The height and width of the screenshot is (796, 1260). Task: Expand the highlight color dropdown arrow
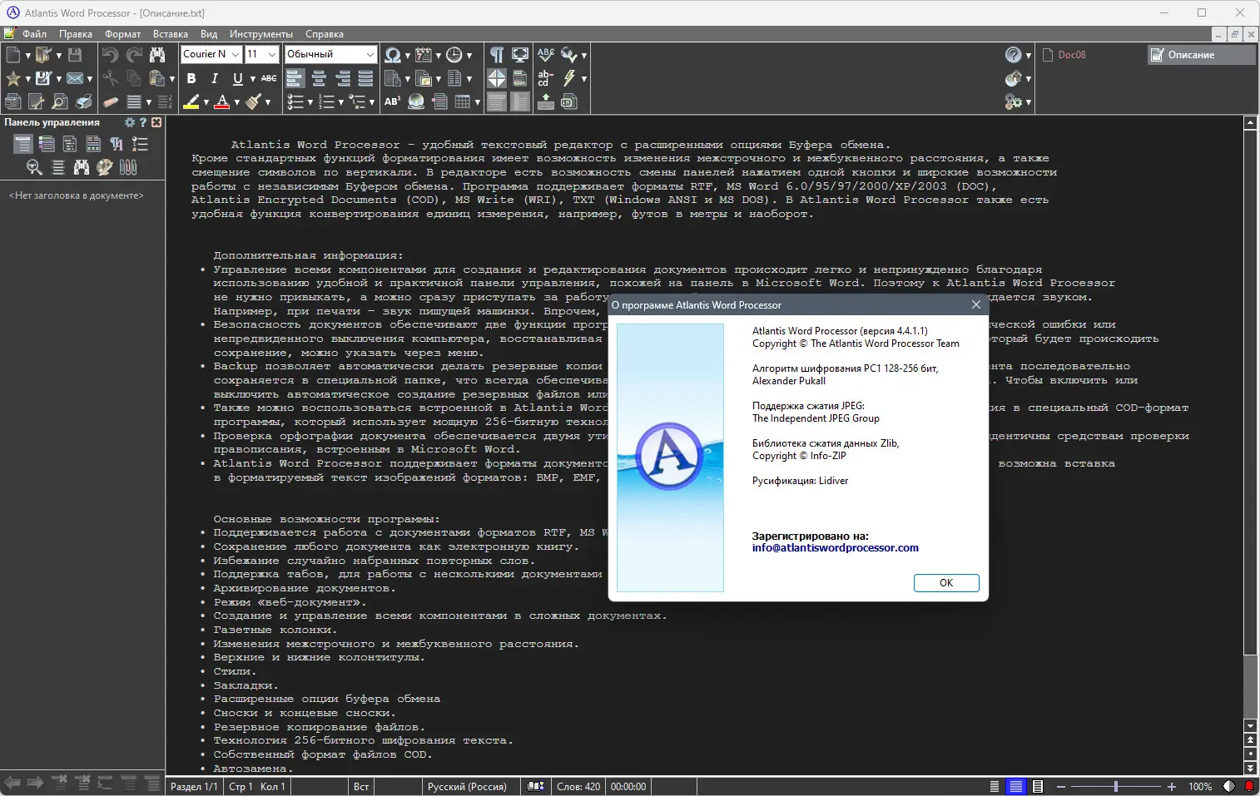206,102
